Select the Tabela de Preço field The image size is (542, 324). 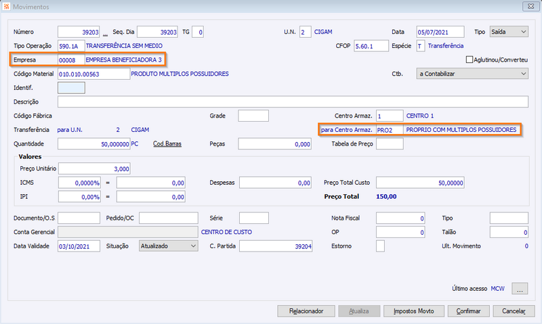[x=390, y=144]
